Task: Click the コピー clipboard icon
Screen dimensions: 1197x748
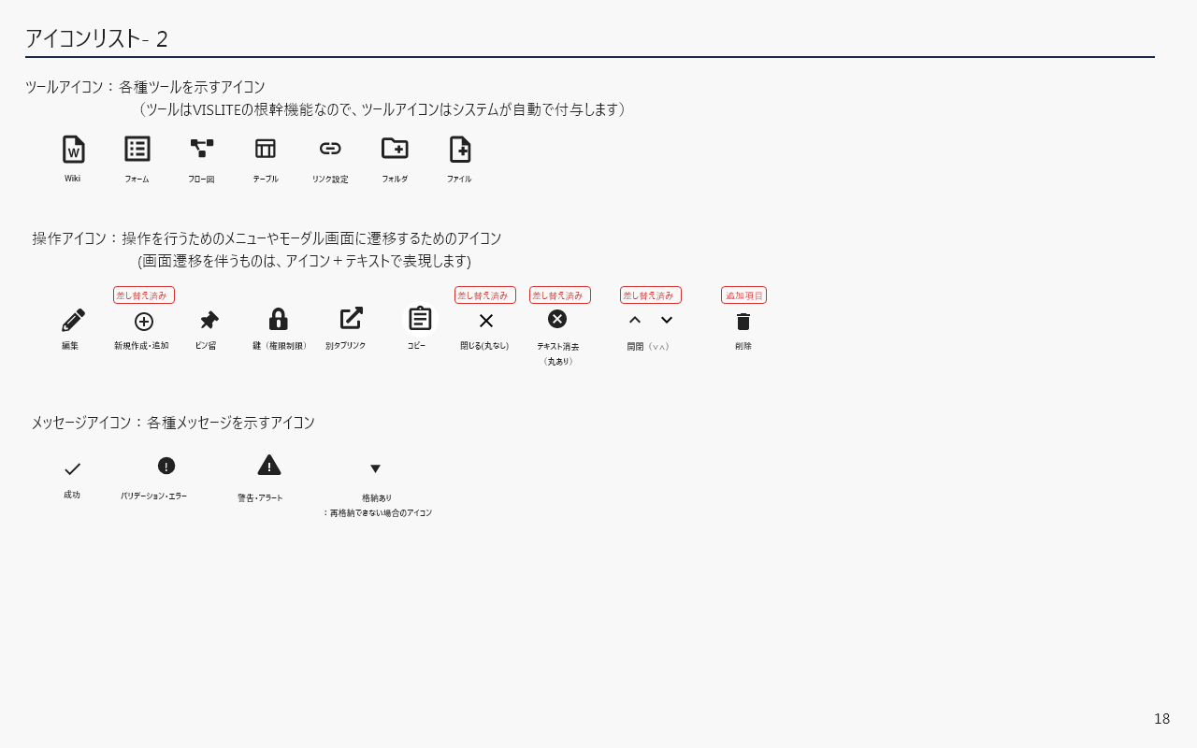Action: [x=420, y=319]
